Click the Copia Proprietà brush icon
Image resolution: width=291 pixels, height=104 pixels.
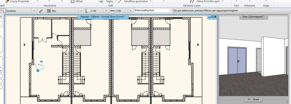7,1
